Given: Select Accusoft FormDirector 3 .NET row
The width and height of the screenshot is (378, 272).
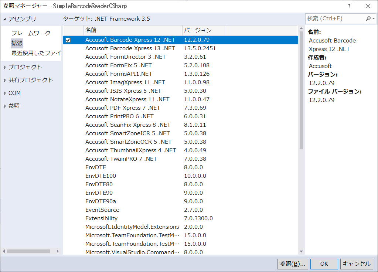Looking at the screenshot, I should [x=180, y=57].
